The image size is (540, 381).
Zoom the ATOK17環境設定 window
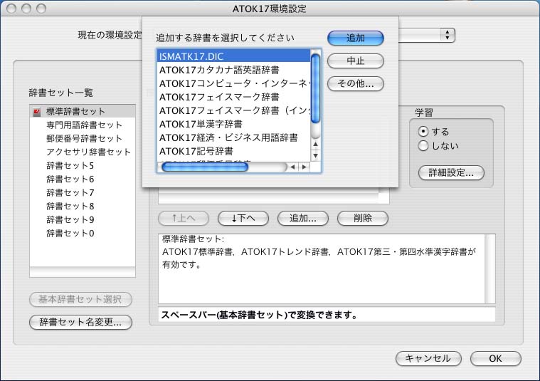(41, 9)
